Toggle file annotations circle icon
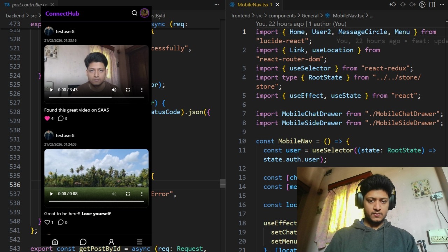Image resolution: width=448 pixels, height=252 pixels. [x=402, y=5]
